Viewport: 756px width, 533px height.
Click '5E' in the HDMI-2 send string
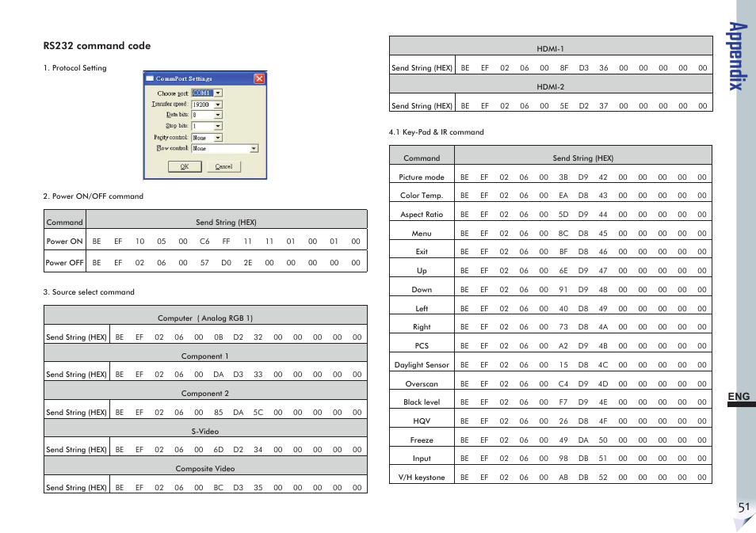tap(563, 106)
